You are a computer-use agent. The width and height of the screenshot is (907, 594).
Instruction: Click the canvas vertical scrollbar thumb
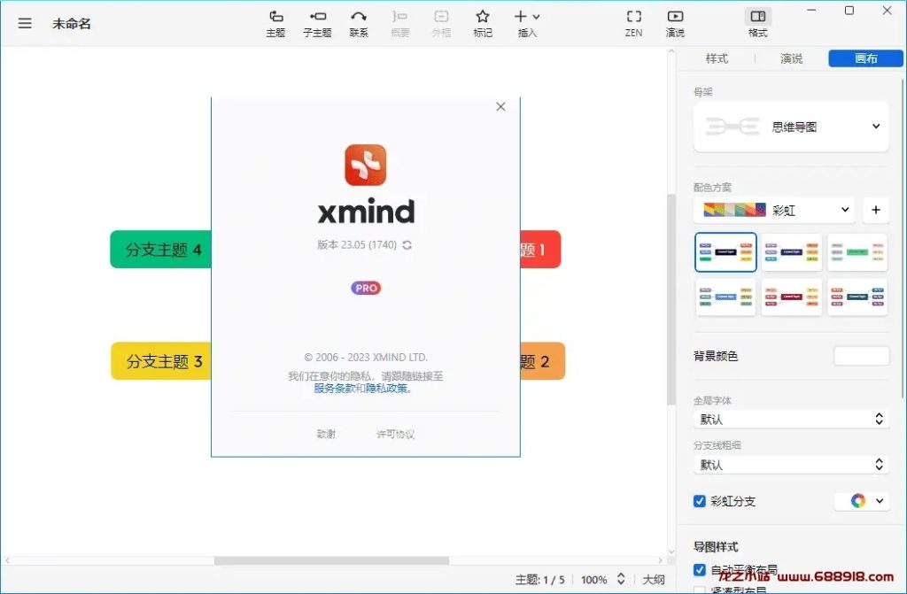point(671,299)
